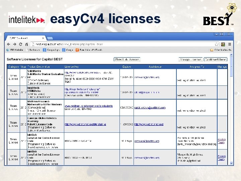Select the SolidWorks Student Evaluation Kit text
This screenshot has height=181, width=241.
pyautogui.click(x=45, y=75)
